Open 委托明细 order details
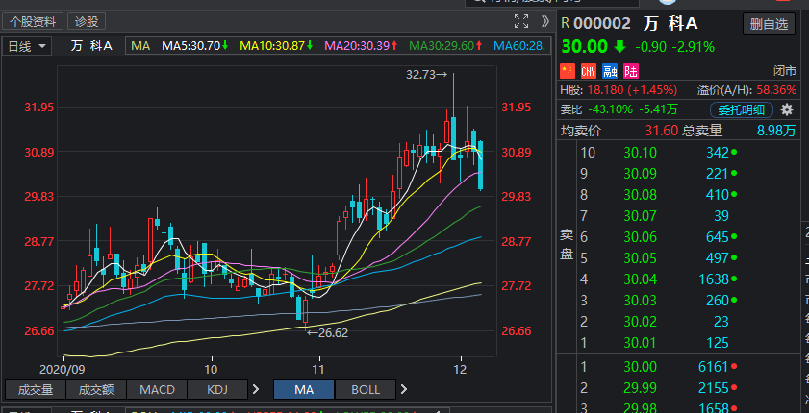This screenshot has height=413, width=809. [x=741, y=109]
